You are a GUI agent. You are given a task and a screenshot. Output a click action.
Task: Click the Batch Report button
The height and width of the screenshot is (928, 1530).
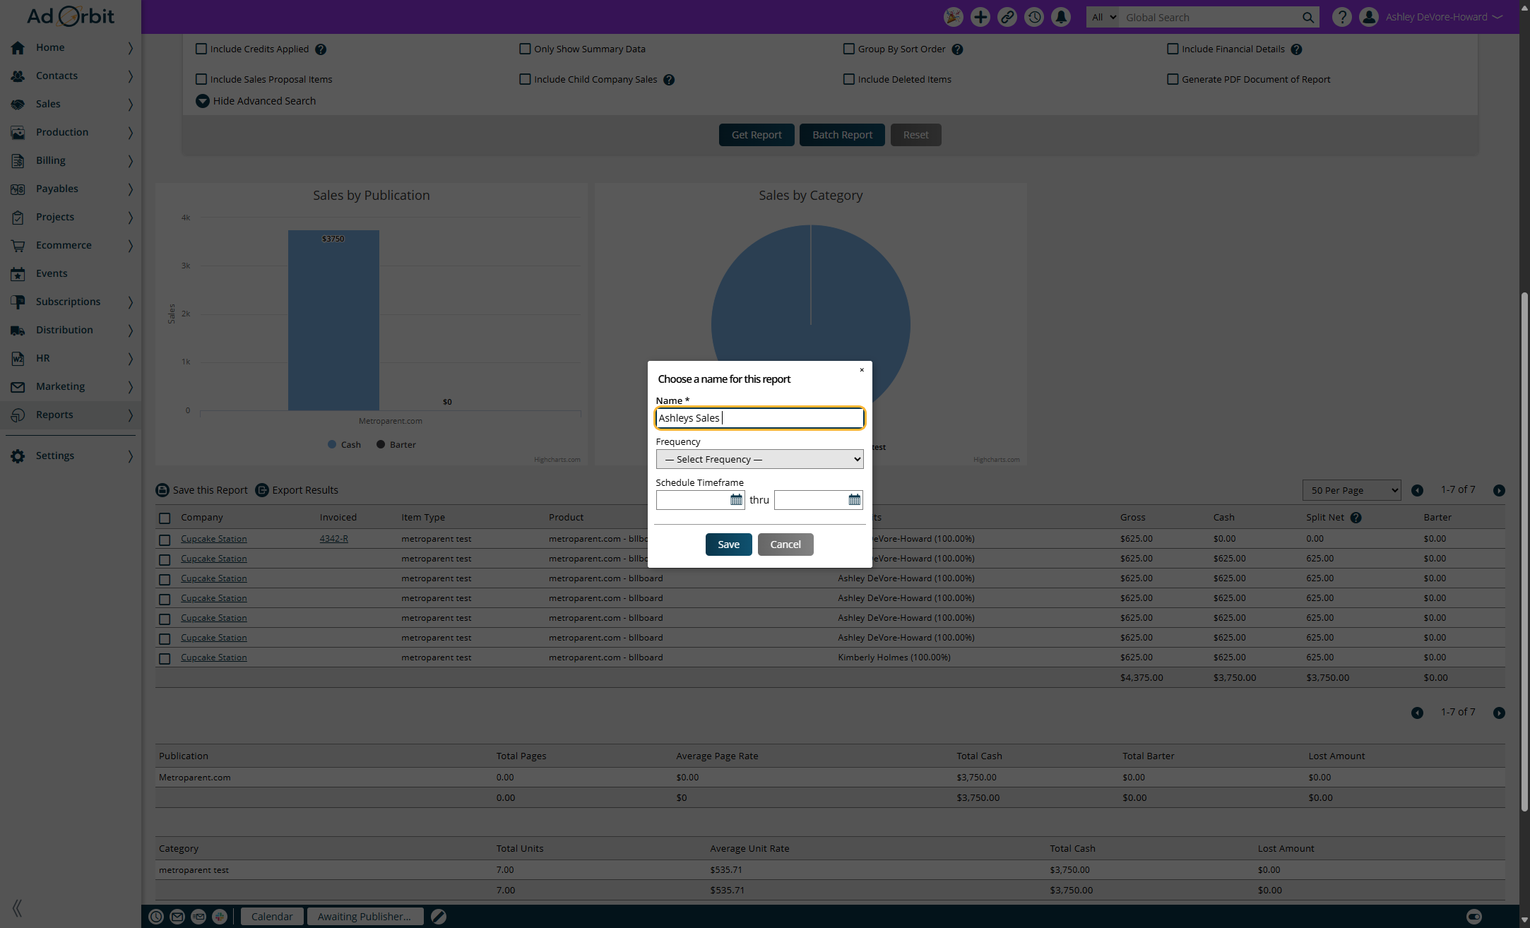click(x=842, y=135)
